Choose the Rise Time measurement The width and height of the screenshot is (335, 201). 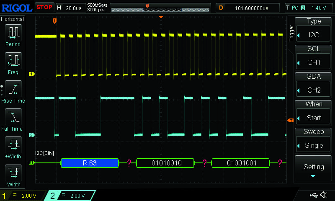(13, 89)
